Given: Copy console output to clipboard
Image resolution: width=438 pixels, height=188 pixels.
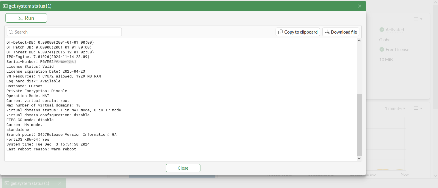Looking at the screenshot, I should pos(298,32).
